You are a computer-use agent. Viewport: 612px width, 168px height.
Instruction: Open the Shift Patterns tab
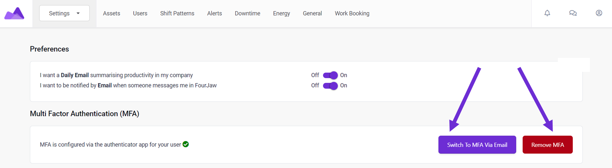177,13
